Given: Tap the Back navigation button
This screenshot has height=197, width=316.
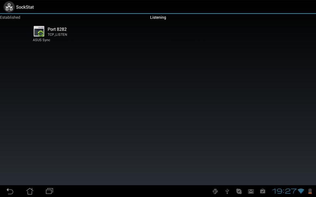Looking at the screenshot, I should coord(10,191).
